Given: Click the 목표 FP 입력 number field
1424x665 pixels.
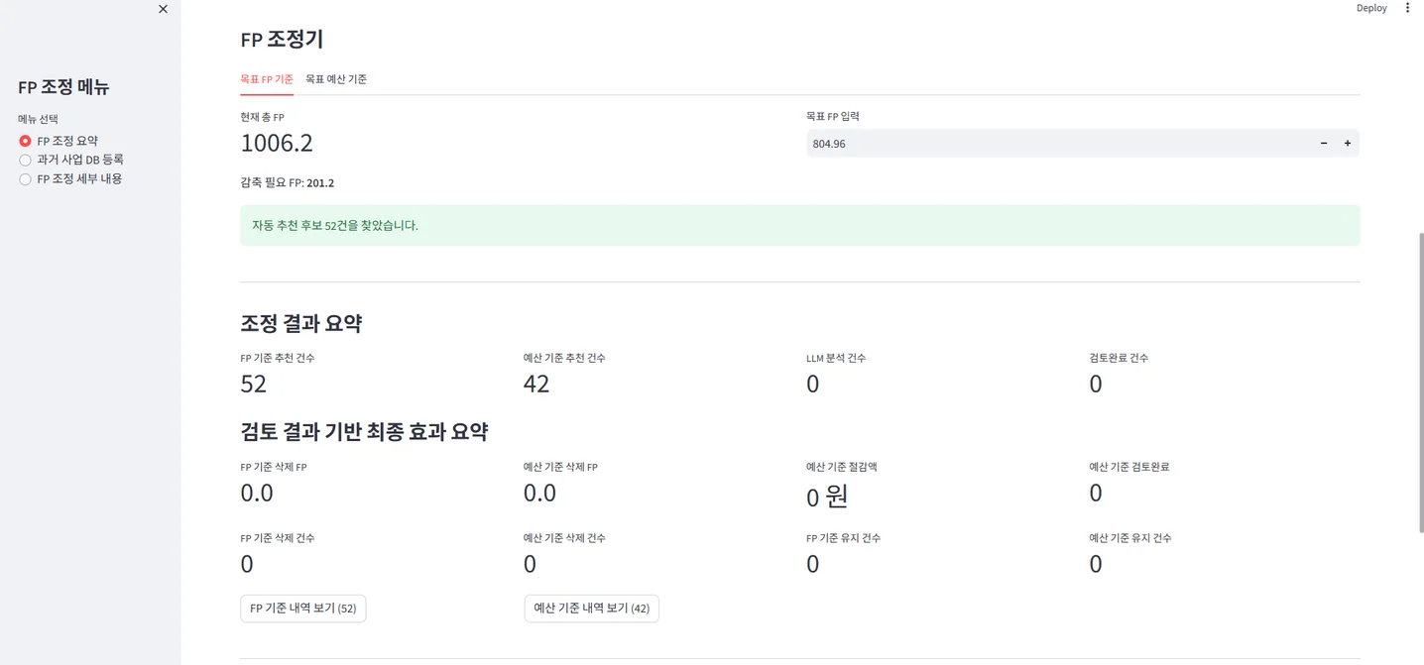Looking at the screenshot, I should [1058, 144].
